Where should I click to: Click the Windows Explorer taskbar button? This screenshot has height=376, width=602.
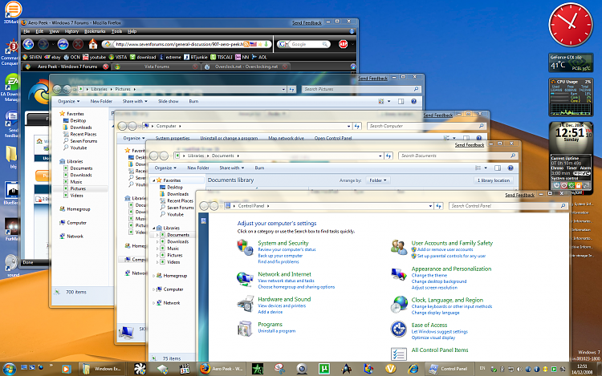pos(102,369)
